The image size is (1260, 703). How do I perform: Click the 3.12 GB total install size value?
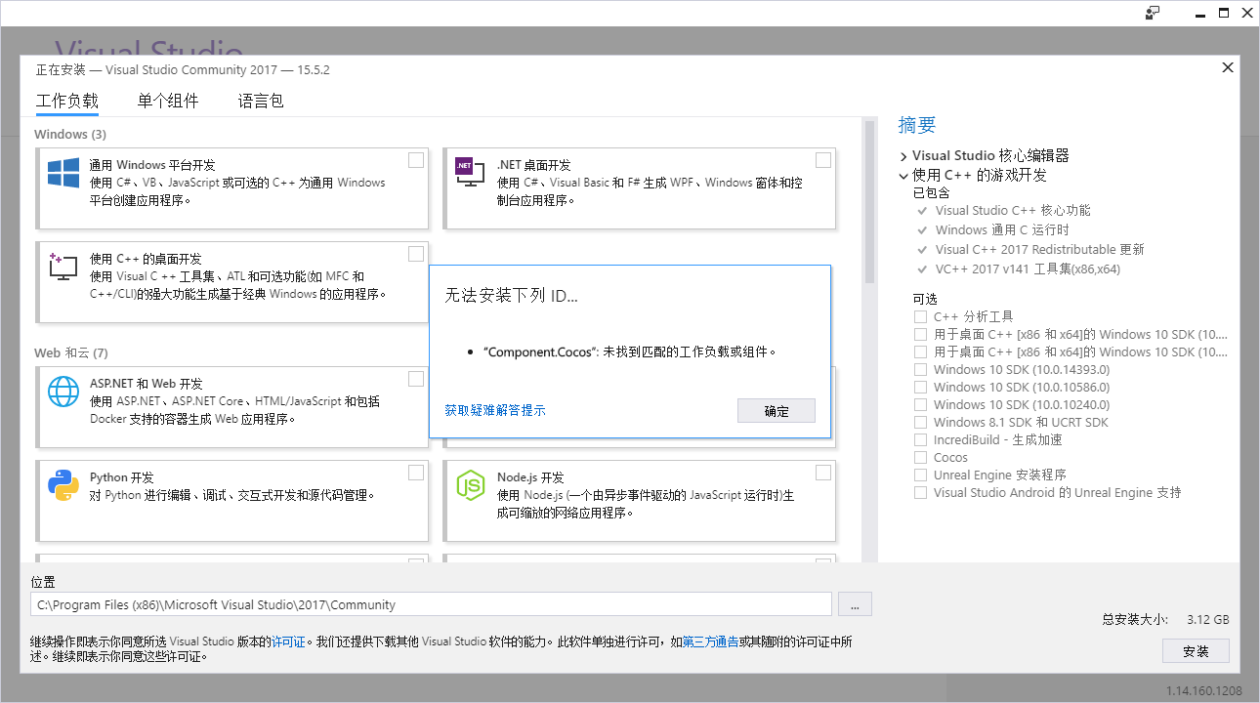1208,619
